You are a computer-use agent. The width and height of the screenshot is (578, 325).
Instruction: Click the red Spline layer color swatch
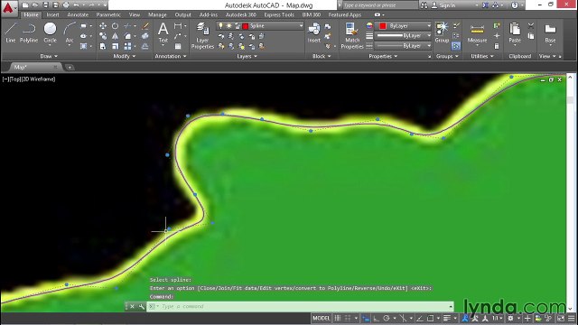(245, 26)
